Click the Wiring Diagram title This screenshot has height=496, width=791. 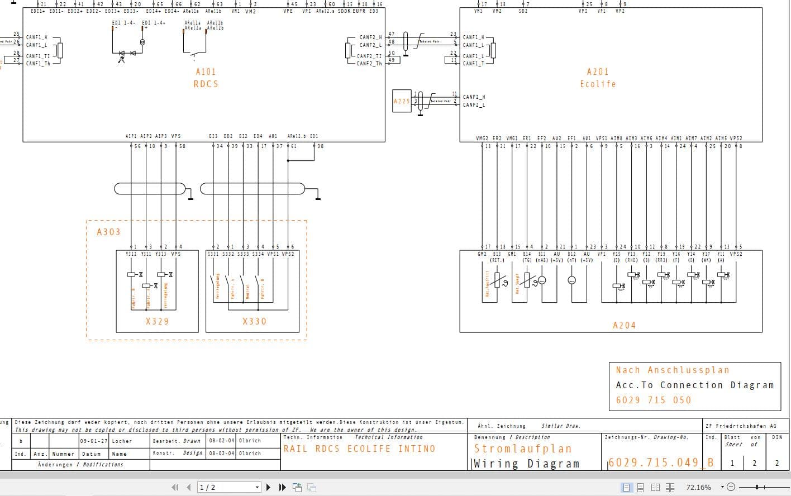point(527,464)
